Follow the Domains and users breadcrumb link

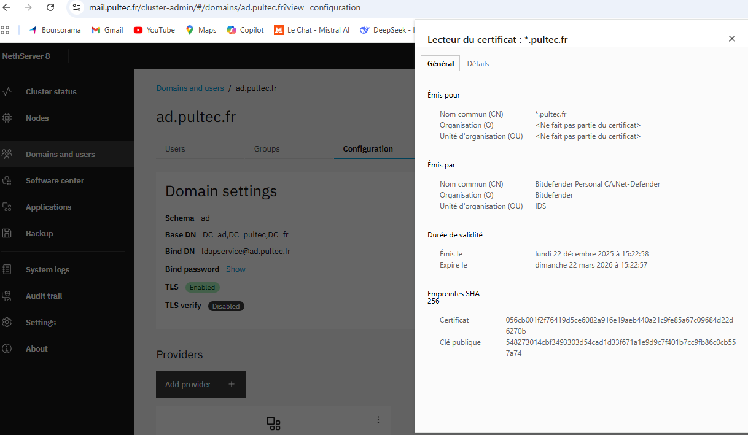pyautogui.click(x=190, y=88)
